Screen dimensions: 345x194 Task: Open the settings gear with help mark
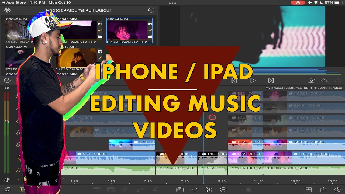coord(337,190)
